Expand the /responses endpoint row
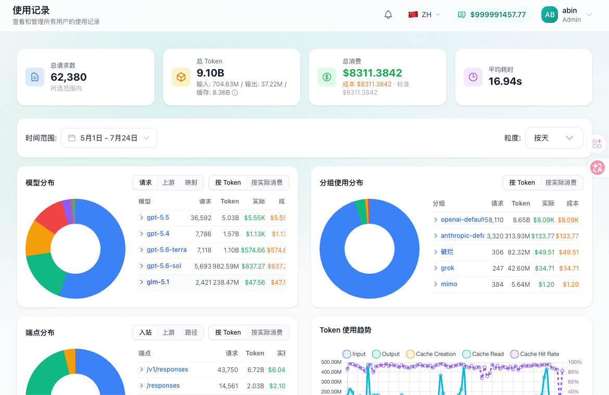Screen dimensions: 609x395 point(142,386)
